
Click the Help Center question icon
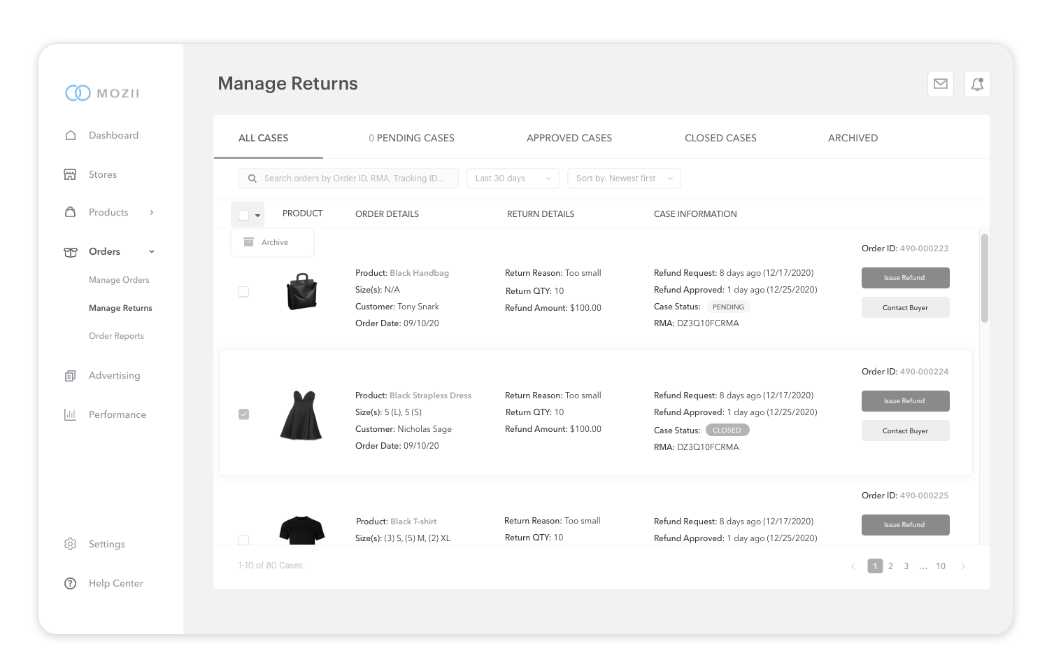(x=70, y=583)
